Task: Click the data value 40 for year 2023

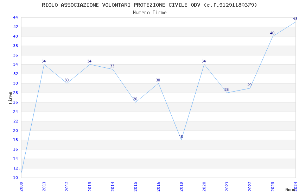Action: pos(272,33)
